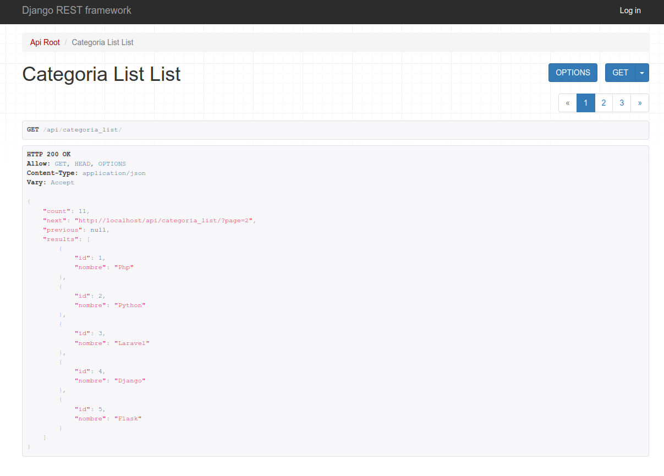Click the Categoria List List breadcrumb item
Screen dimensions: 664x476
pos(102,42)
